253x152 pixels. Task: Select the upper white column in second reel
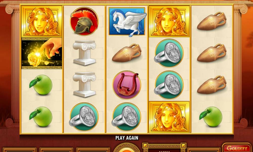point(84,53)
